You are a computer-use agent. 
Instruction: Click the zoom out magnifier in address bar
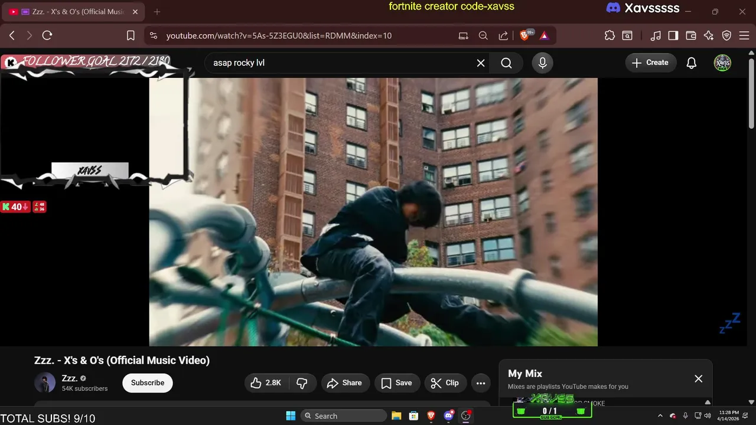point(483,35)
